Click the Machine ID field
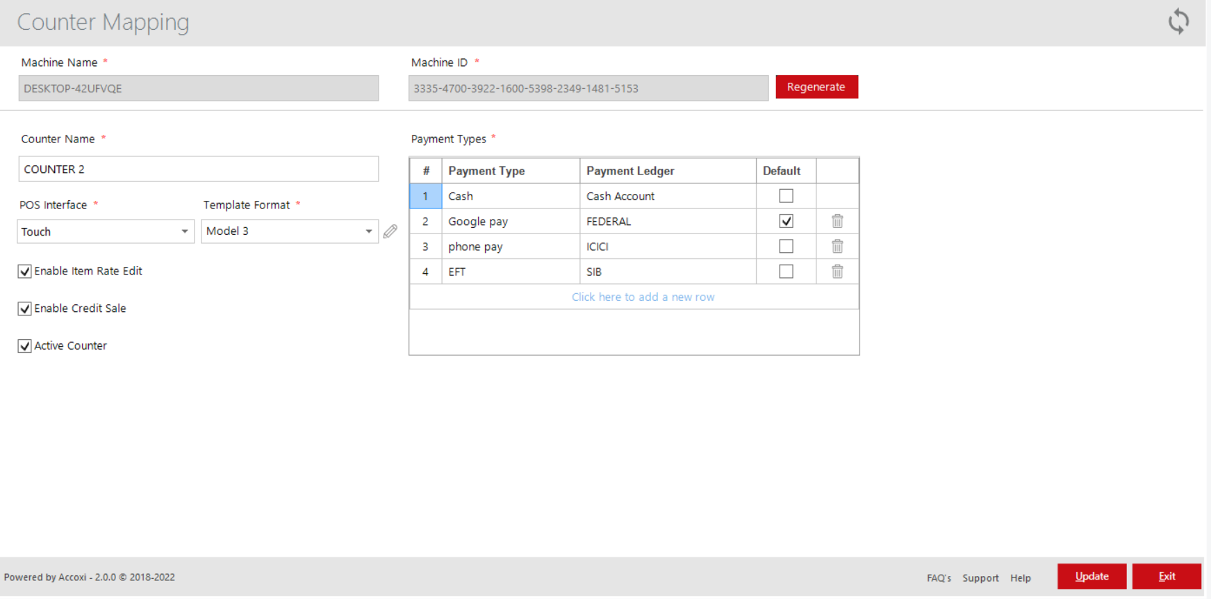The image size is (1211, 599). coord(588,88)
